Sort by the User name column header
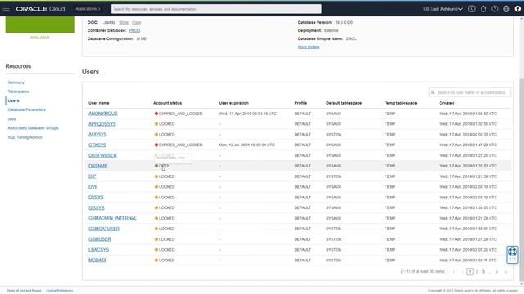Screen dimensions: 524x294 98,103
